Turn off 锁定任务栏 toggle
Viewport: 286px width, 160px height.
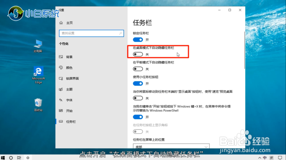point(138,40)
